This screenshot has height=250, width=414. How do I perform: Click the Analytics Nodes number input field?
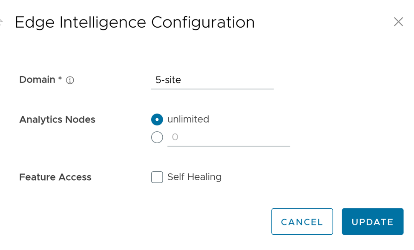coord(229,137)
